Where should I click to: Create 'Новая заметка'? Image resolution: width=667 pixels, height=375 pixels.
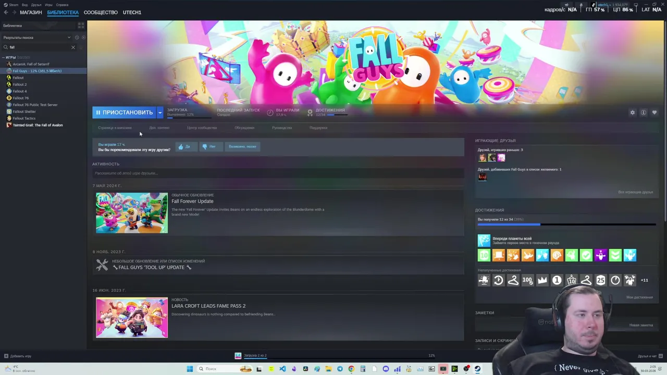[641, 325]
